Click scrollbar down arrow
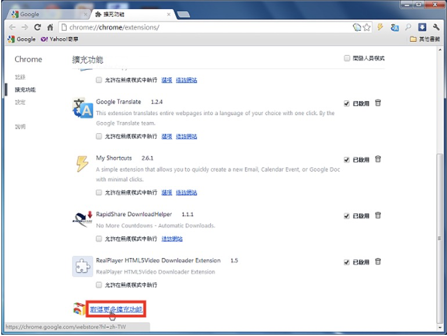The image size is (447, 336). pos(440,327)
